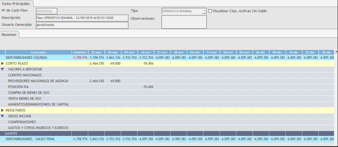Switch to the Datos Principales tab
The height and width of the screenshot is (147, 338).
click(16, 3)
